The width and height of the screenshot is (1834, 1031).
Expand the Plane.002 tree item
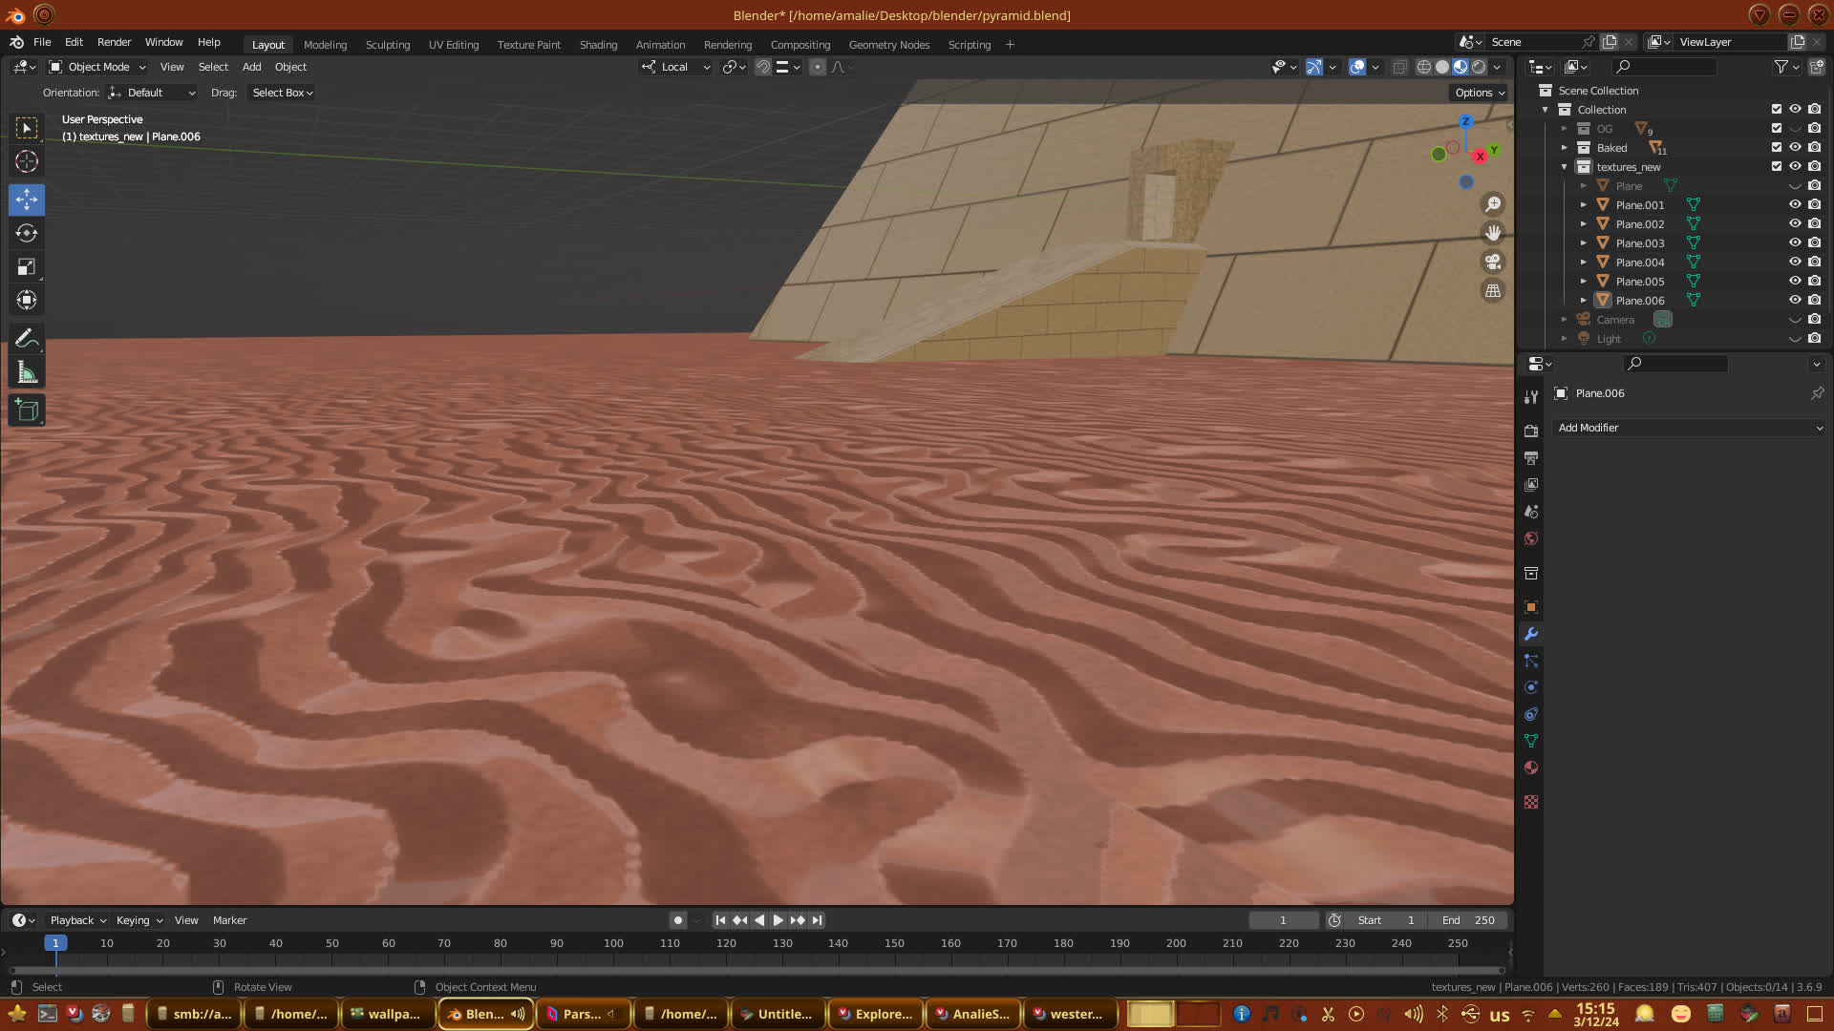click(x=1583, y=223)
